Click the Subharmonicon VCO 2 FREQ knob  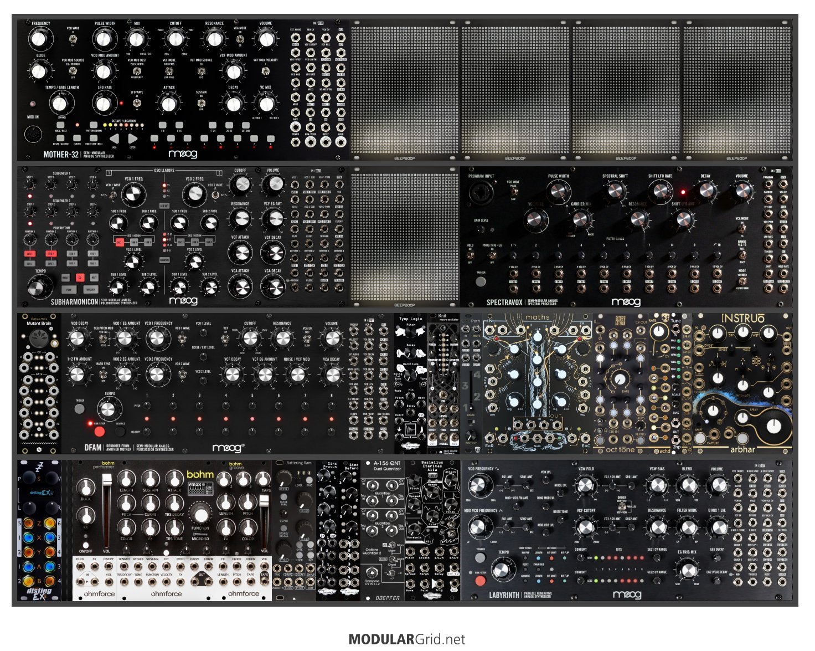point(194,193)
